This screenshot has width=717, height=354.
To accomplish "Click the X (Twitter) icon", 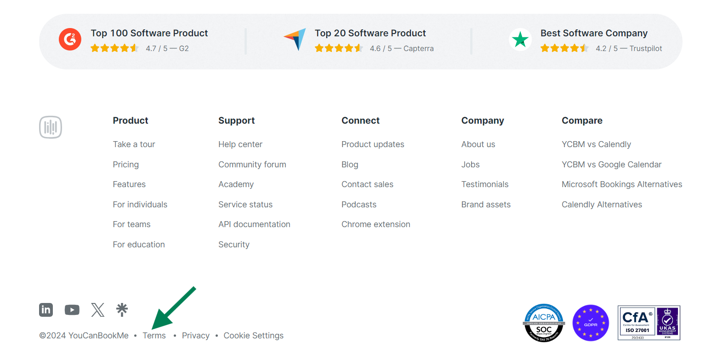I will pyautogui.click(x=97, y=310).
